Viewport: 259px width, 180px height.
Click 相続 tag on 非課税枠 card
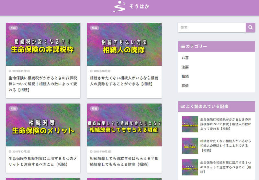tap(13, 28)
